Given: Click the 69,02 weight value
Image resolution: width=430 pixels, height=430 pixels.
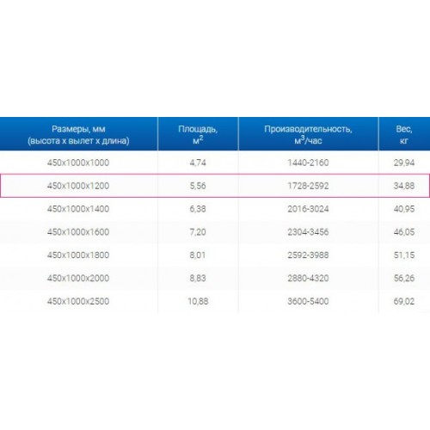Looking at the screenshot, I should pyautogui.click(x=404, y=301).
